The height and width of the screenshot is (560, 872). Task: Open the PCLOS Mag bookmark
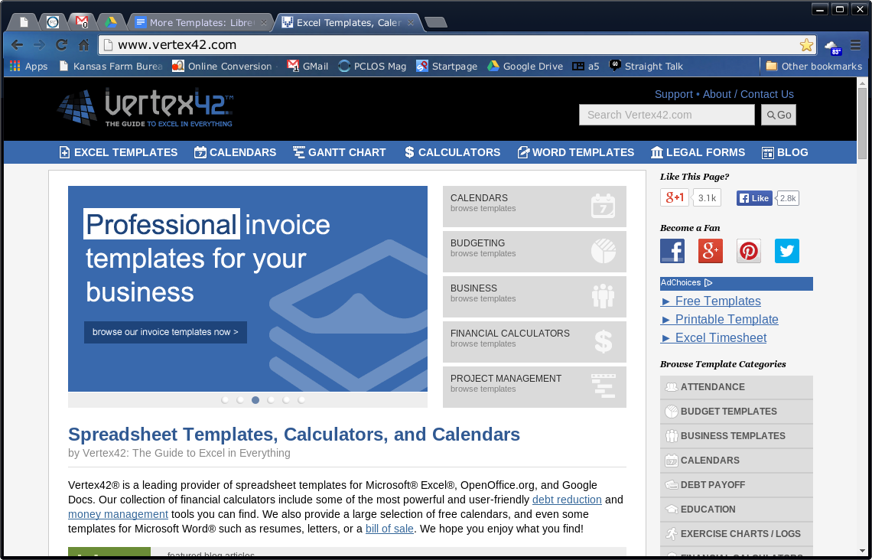[x=372, y=67]
